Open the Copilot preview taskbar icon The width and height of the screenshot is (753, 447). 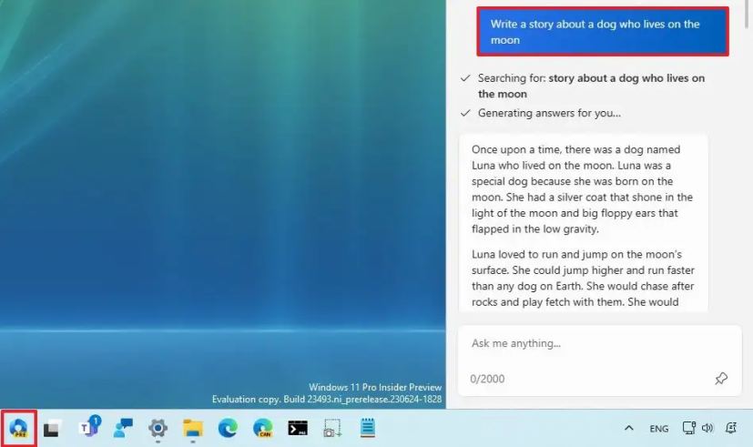[19, 428]
